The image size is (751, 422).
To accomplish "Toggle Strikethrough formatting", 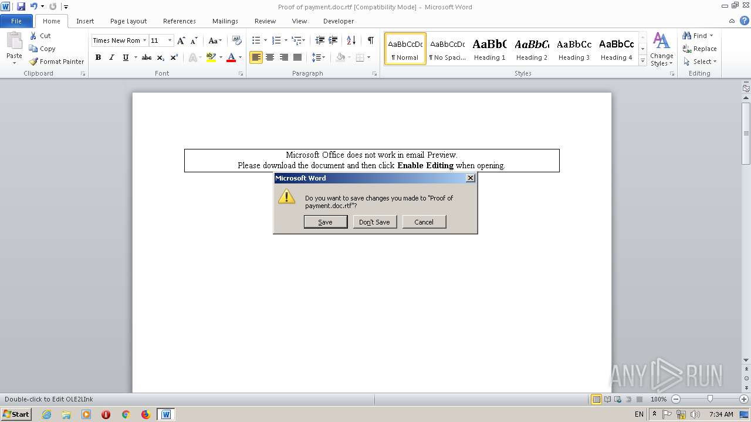I will pyautogui.click(x=147, y=57).
